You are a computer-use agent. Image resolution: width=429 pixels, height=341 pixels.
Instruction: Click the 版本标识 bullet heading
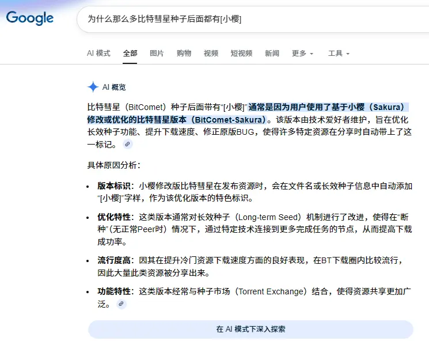click(113, 186)
